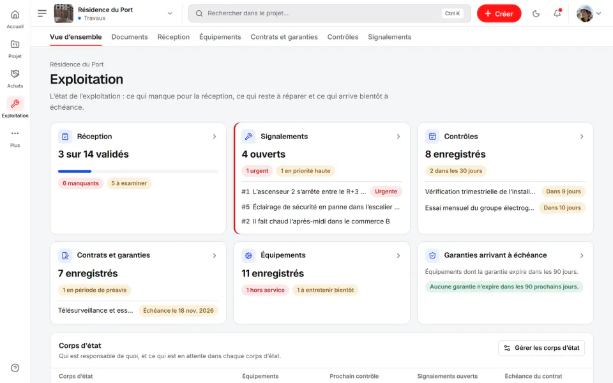Click the Signalements ouverts column header

(x=447, y=377)
